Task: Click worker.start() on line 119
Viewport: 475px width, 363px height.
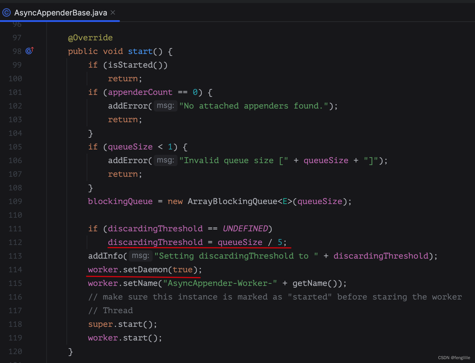Action: click(125, 338)
